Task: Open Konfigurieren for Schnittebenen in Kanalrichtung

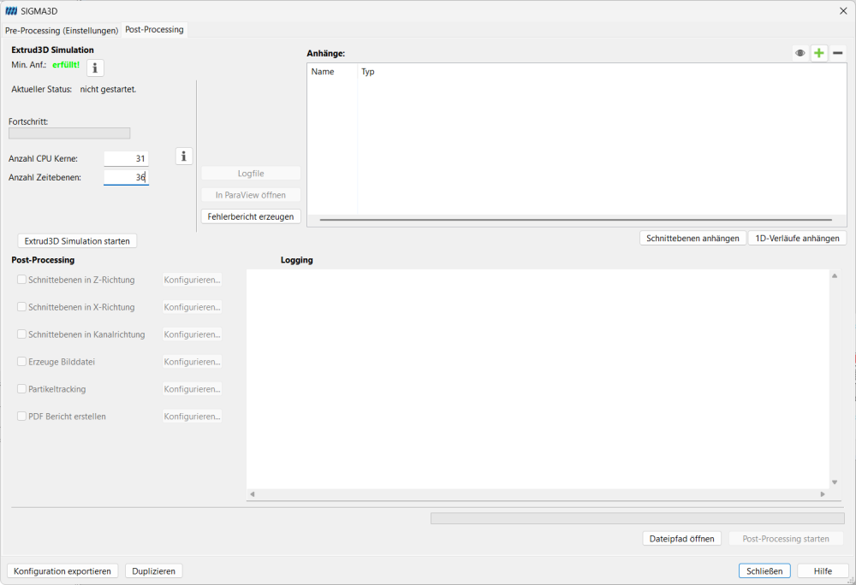Action: click(192, 334)
